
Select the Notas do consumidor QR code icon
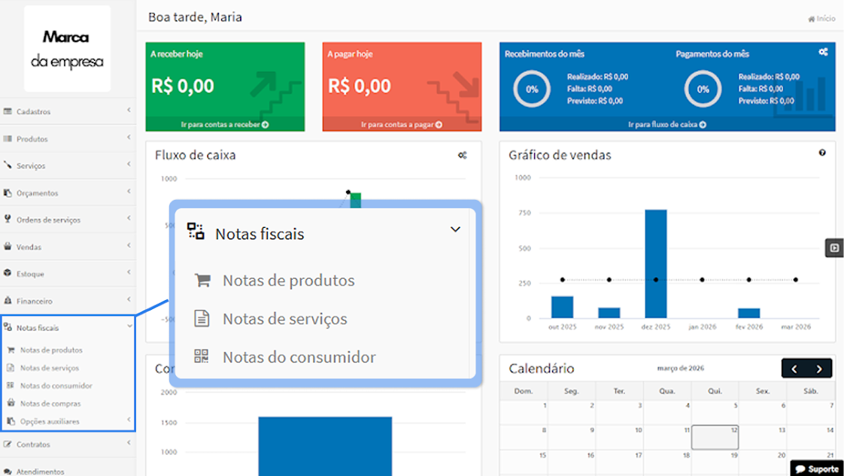201,357
